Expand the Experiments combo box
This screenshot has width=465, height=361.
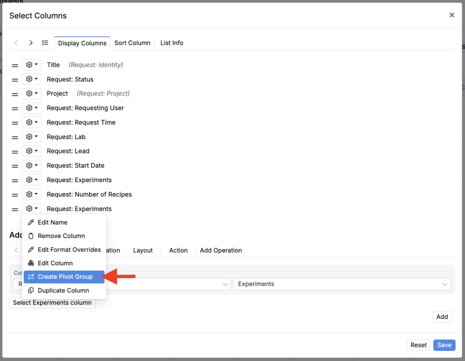click(x=341, y=284)
